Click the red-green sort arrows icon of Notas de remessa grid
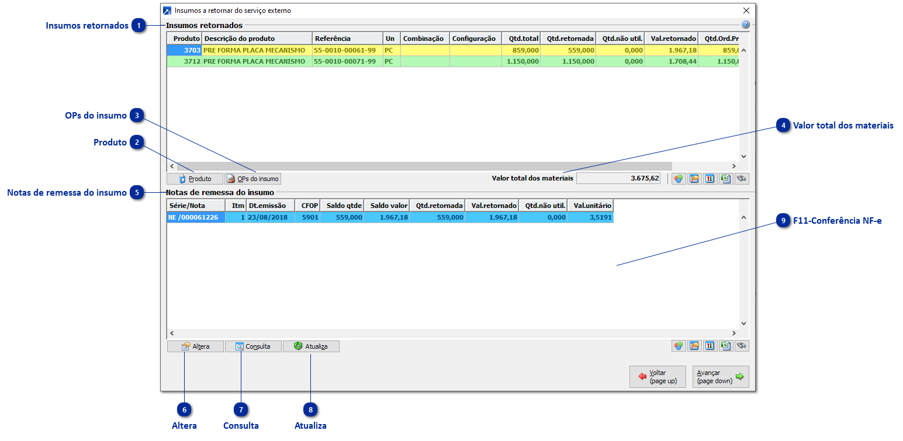 [x=710, y=346]
